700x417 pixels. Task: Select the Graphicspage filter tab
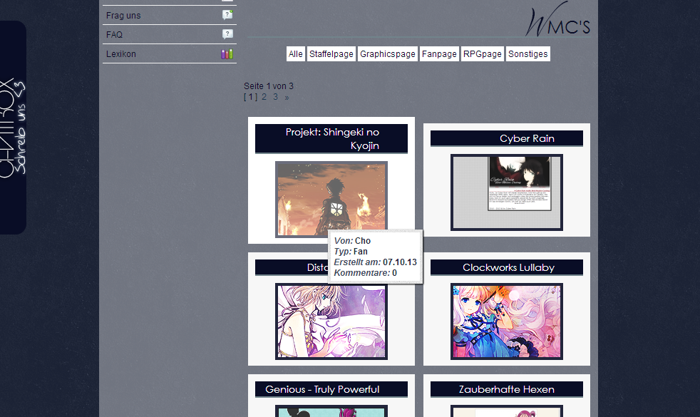point(388,54)
